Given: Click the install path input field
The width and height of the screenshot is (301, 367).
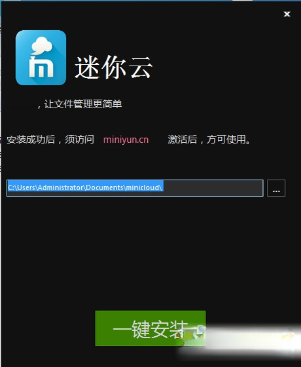Looking at the screenshot, I should pos(135,188).
